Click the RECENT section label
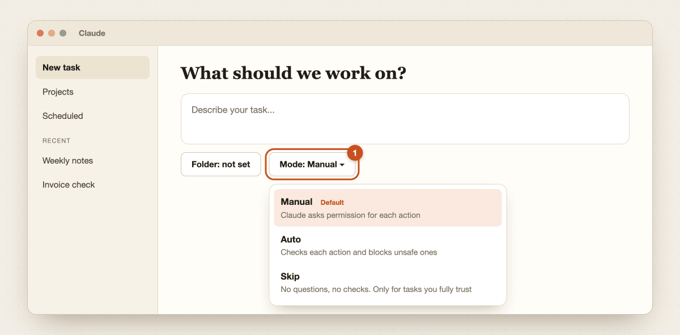Screen dimensions: 680x335 click(56, 140)
